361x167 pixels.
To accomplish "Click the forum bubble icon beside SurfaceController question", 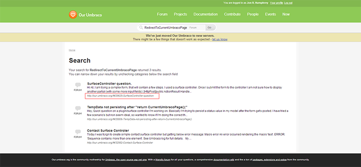I will coord(78,85).
